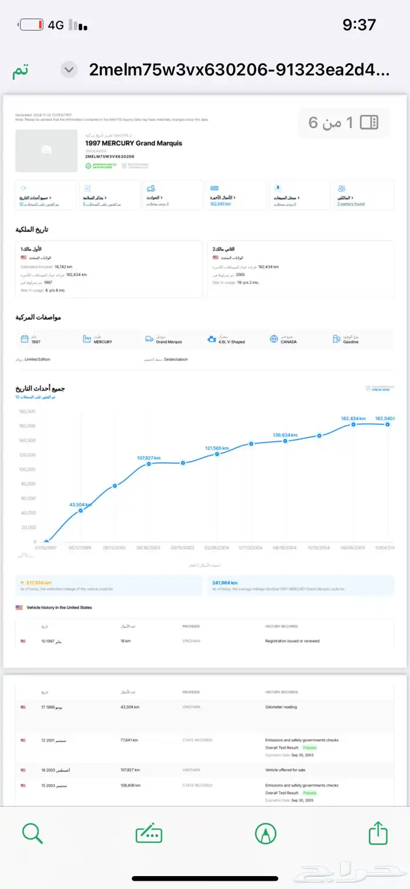This screenshot has height=889, width=410.
Task: Select the chart point at 09/12/2001
Action: 115,486
